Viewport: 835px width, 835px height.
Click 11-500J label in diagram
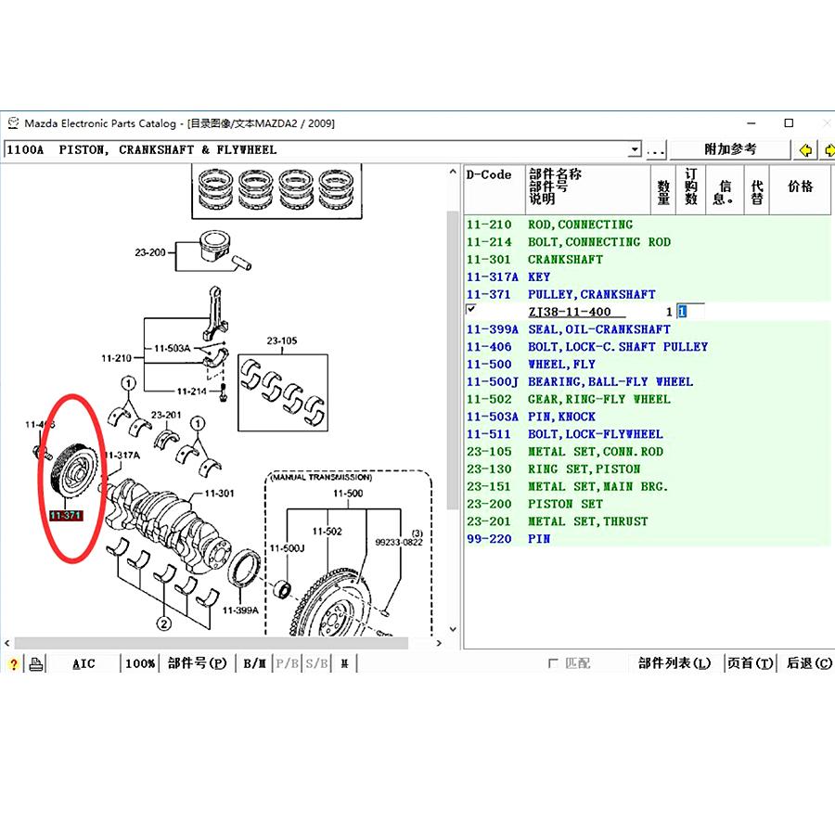[287, 548]
